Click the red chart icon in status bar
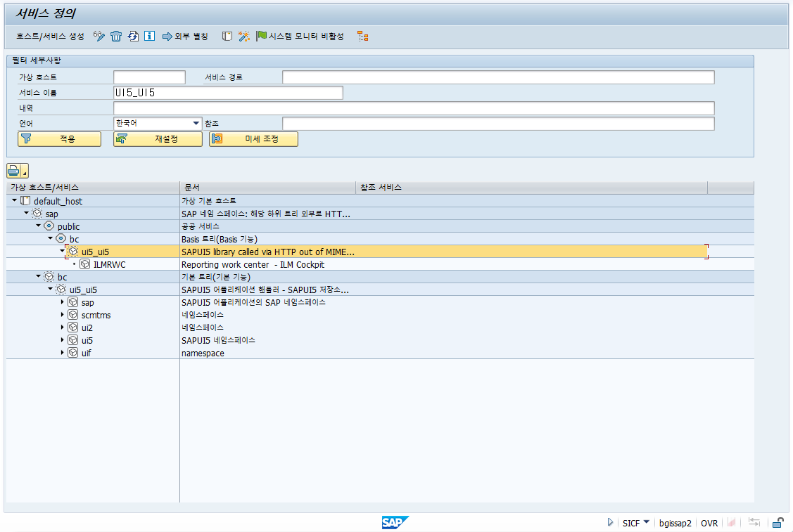This screenshot has width=793, height=532. (731, 522)
